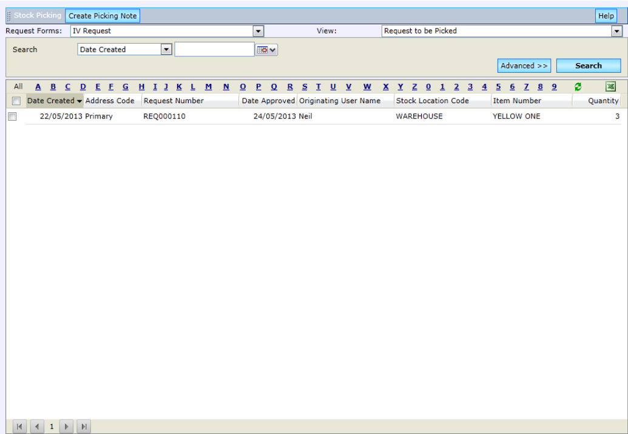628x434 pixels.
Task: Tick the select-all checkbox in the header
Action: tap(16, 101)
